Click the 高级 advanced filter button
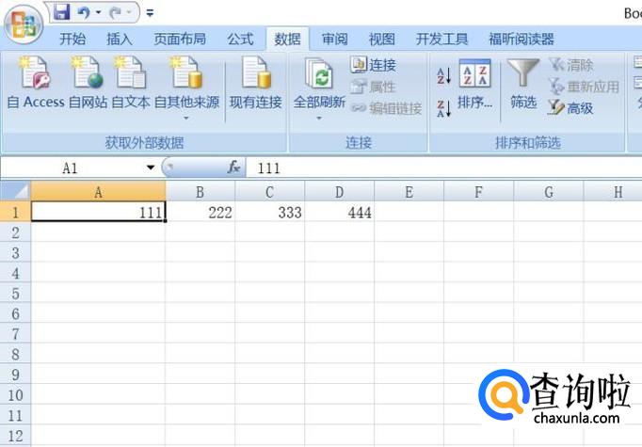Viewport: 642px width, 447px height. [x=570, y=108]
